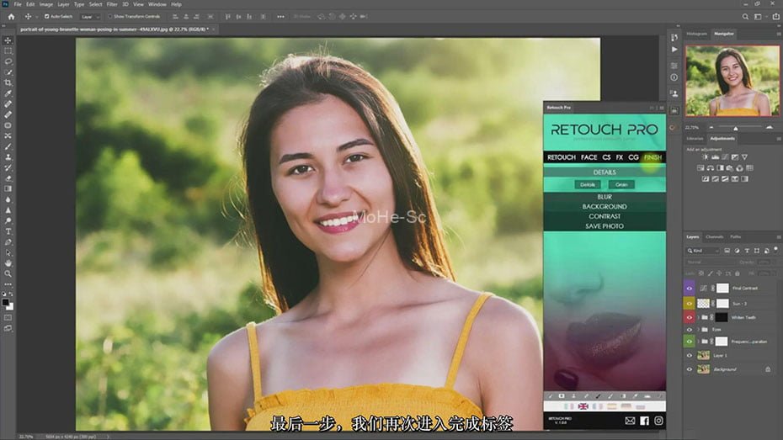The height and width of the screenshot is (440, 783).
Task: Toggle visibility of the Background layer
Action: pyautogui.click(x=690, y=368)
